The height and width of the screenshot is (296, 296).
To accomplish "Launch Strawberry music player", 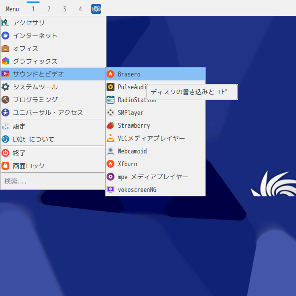I will pyautogui.click(x=155, y=125).
